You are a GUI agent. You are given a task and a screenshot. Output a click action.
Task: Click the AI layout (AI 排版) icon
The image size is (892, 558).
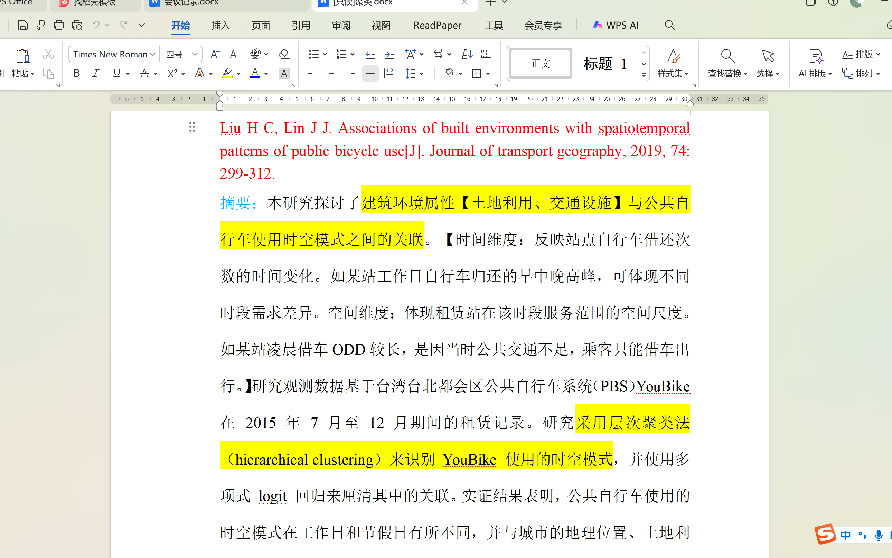[x=816, y=56]
